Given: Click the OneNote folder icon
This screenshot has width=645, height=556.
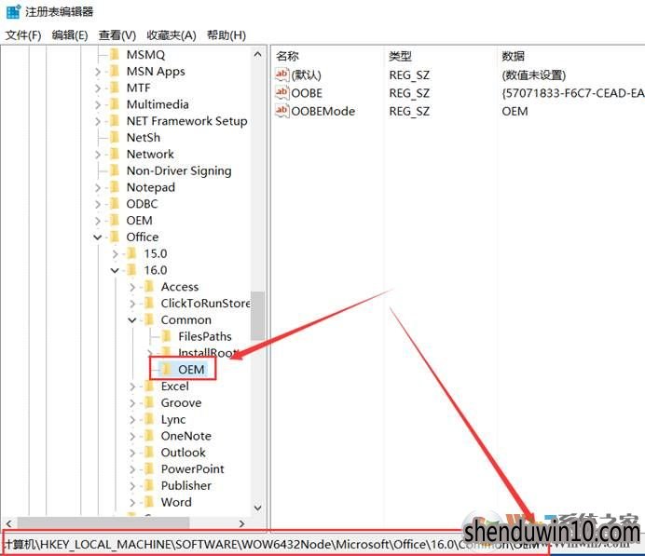Looking at the screenshot, I should (149, 436).
